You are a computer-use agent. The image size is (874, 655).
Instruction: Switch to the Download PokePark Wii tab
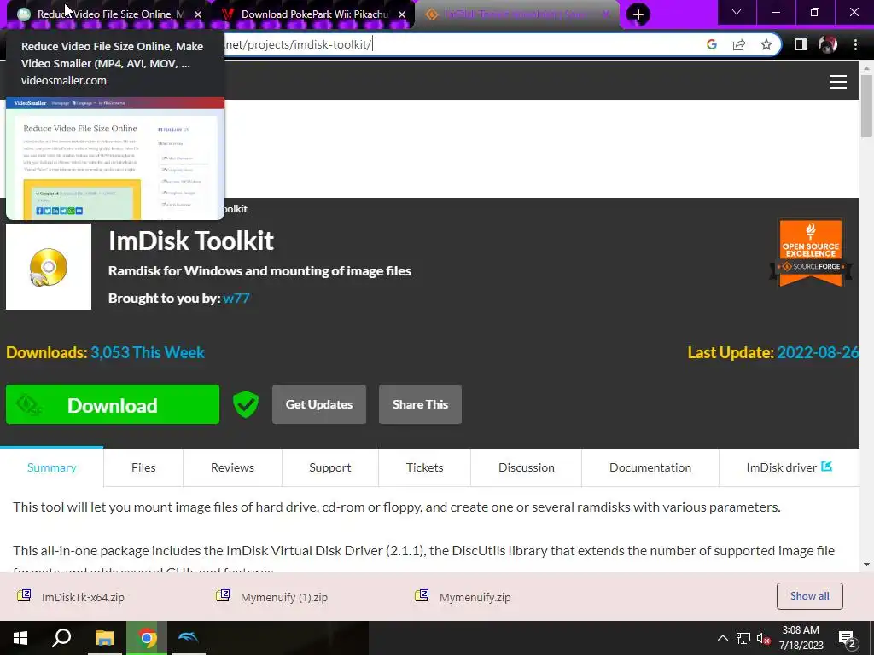[314, 14]
